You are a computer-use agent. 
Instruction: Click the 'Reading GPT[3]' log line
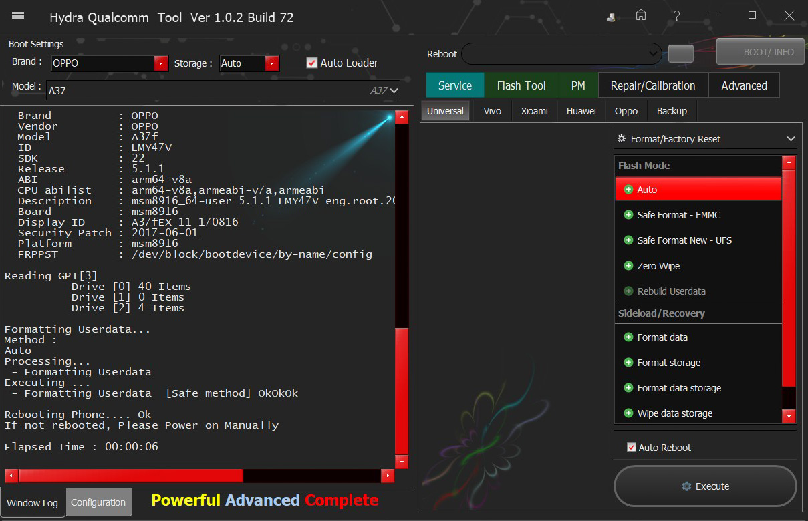pyautogui.click(x=51, y=276)
